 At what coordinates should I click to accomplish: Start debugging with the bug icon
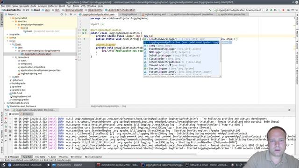[x=271, y=10]
